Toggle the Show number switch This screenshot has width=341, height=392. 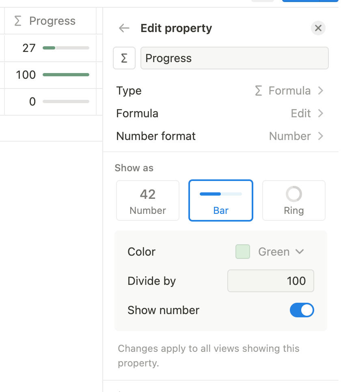302,310
